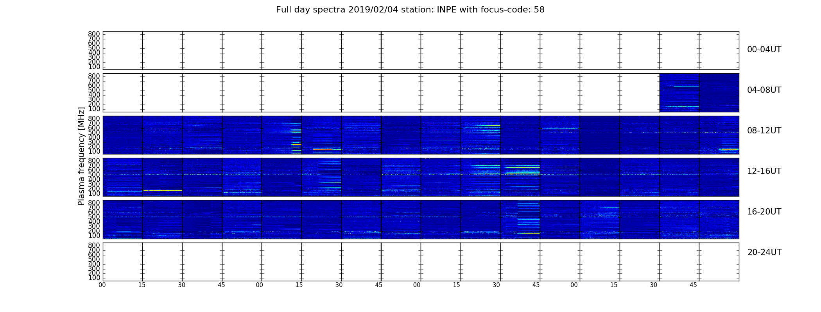Select the '08-12UT' row label
Image resolution: width=821 pixels, height=312 pixels.
764,131
